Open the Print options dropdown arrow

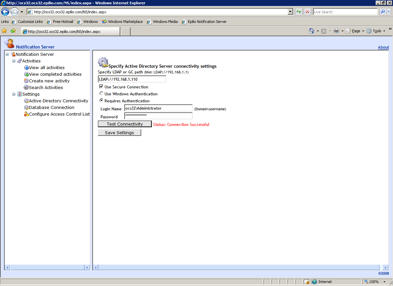342,31
